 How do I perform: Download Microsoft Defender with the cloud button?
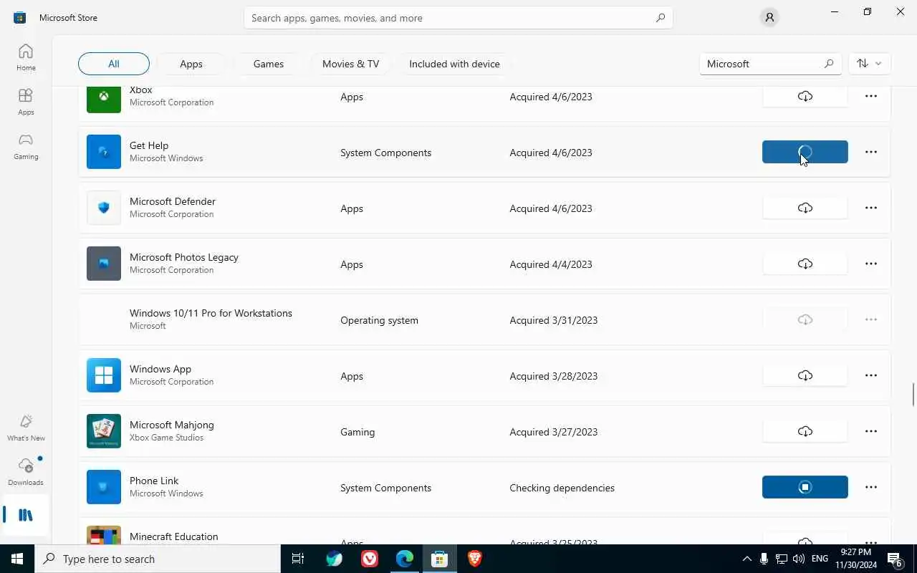click(x=805, y=208)
